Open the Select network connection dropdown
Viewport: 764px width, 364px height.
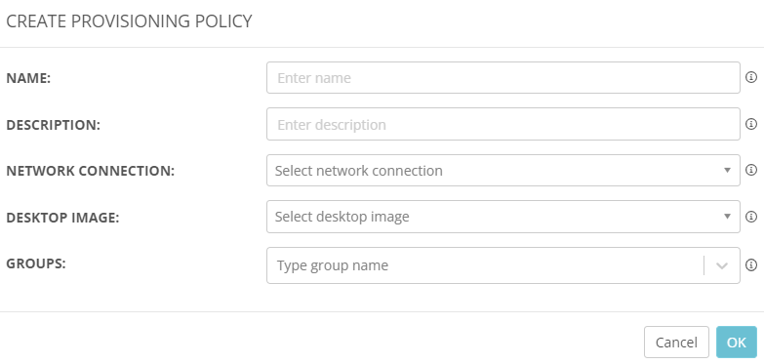tap(503, 170)
